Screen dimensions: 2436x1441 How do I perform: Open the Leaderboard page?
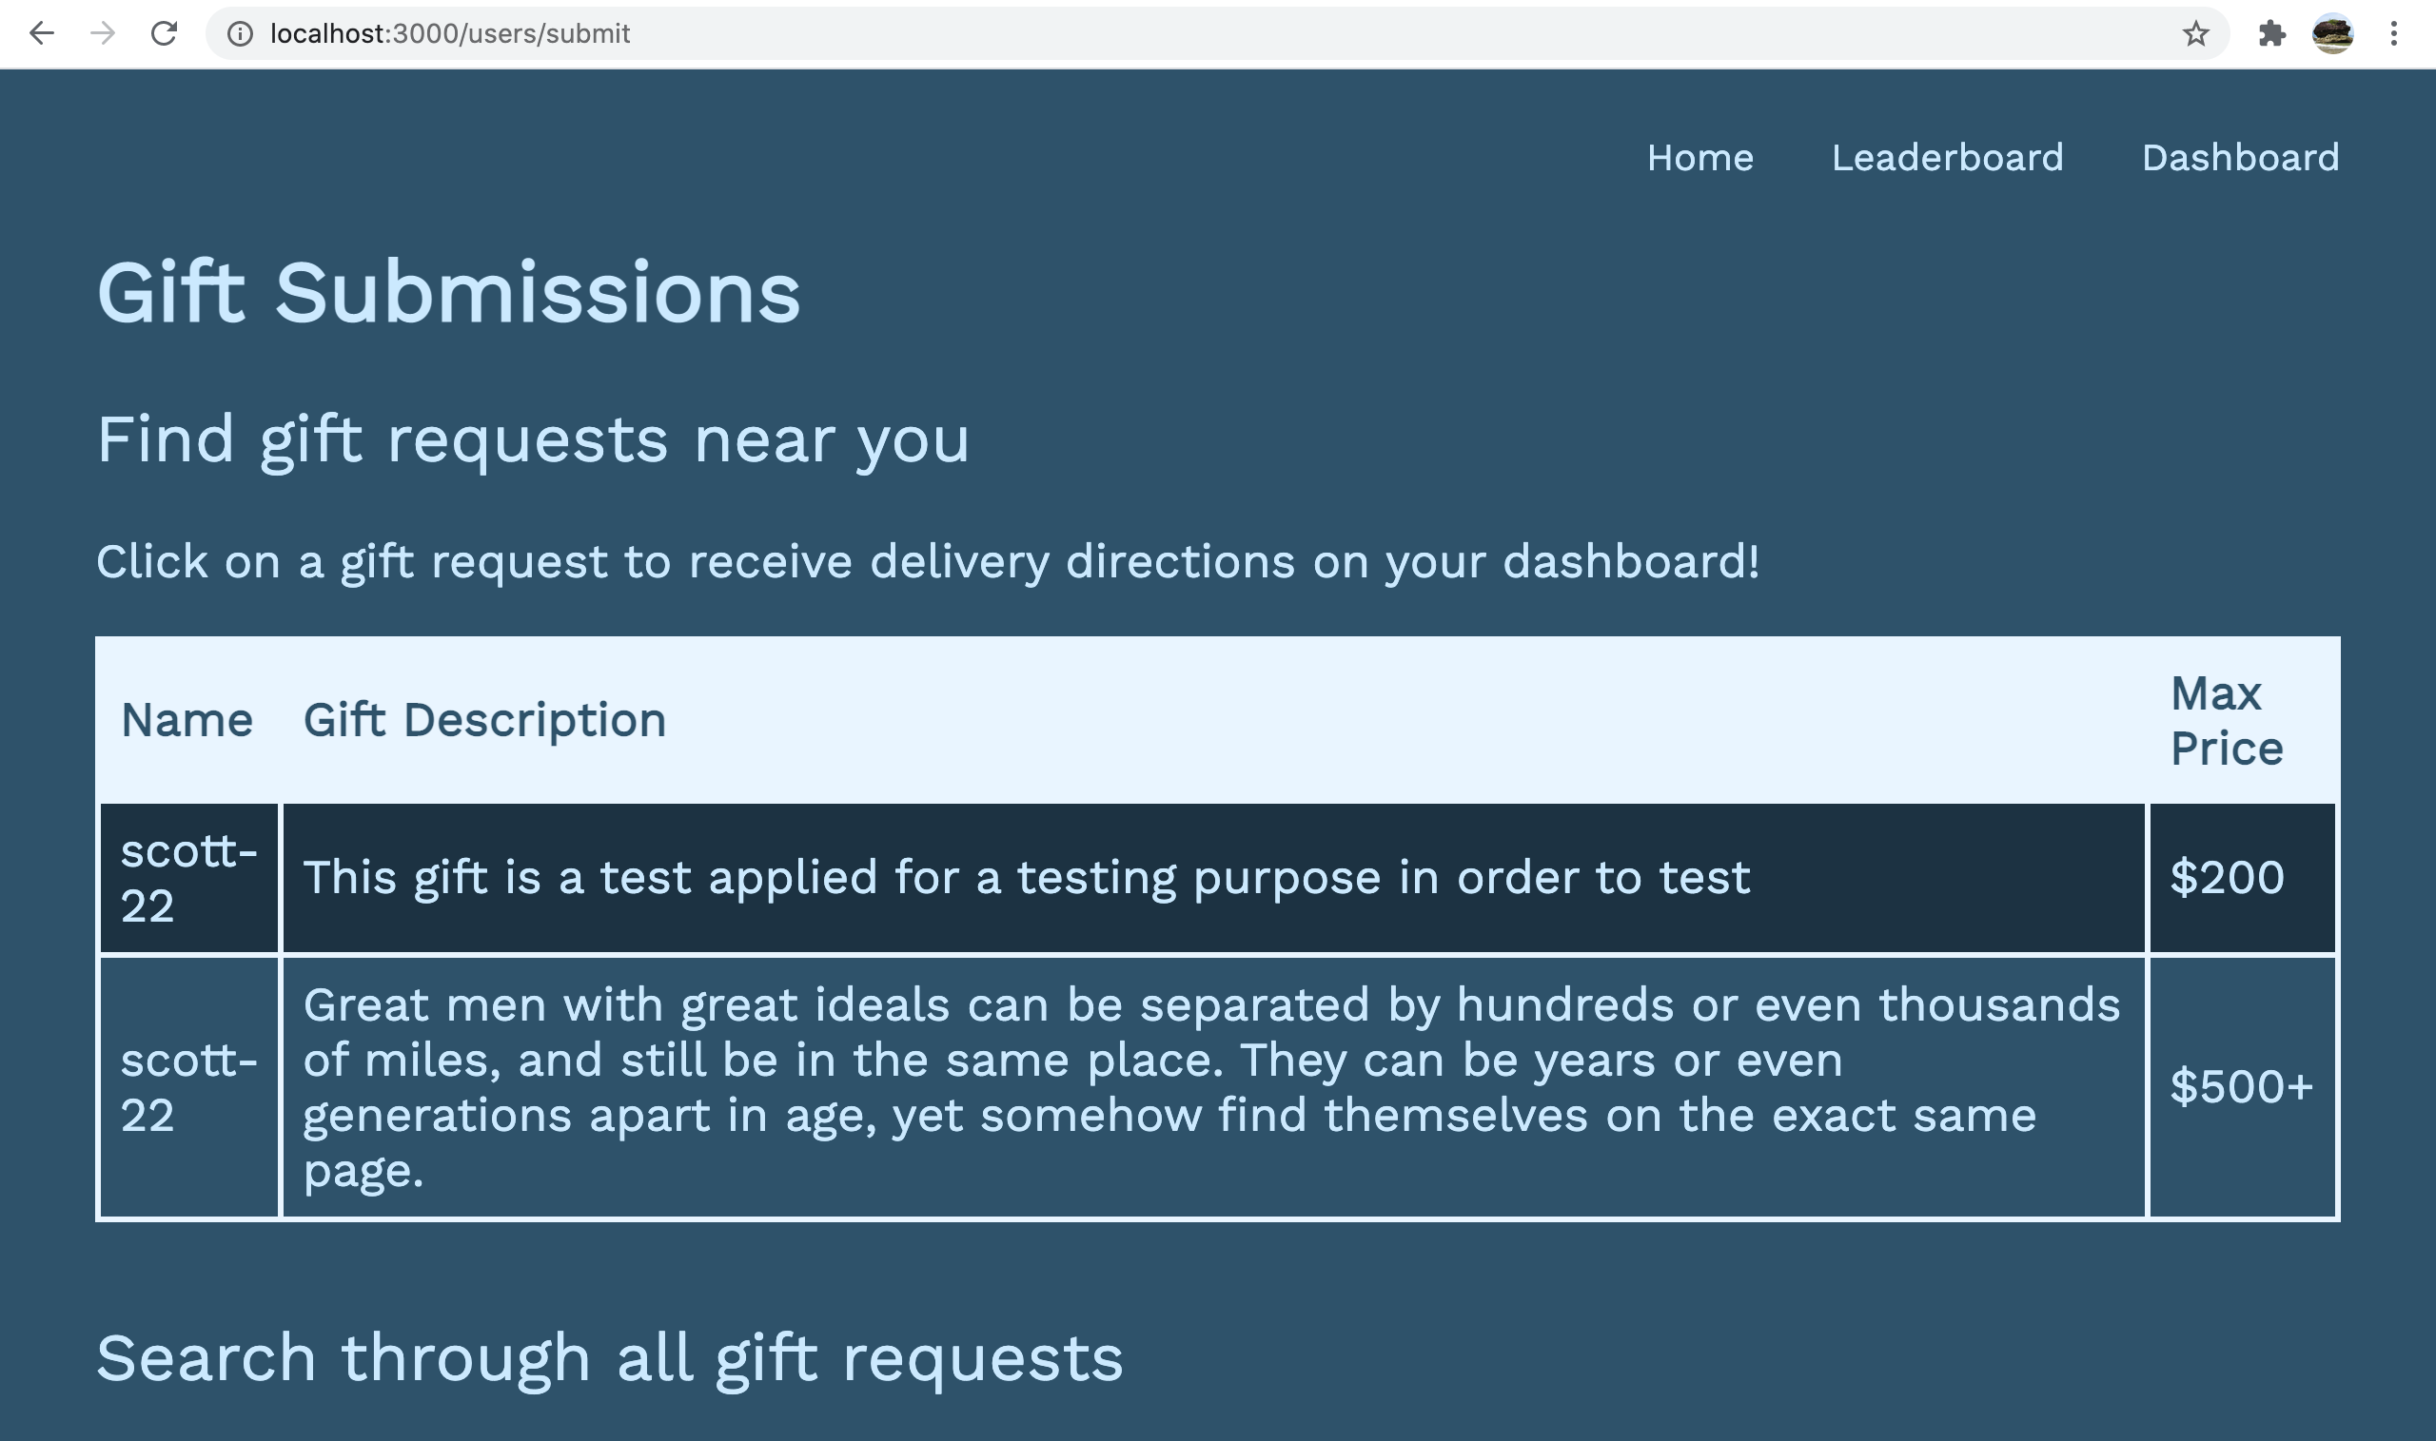tap(1948, 157)
